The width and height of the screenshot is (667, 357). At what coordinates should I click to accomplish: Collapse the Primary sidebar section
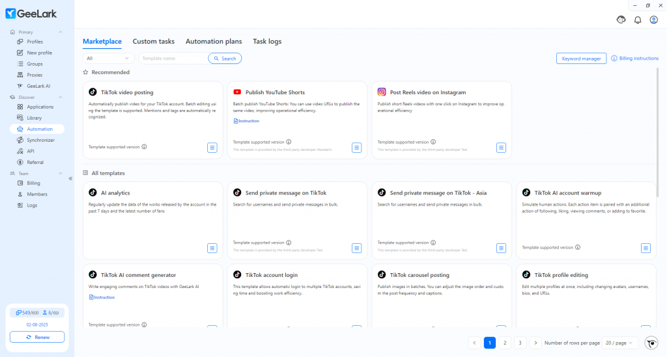click(x=61, y=32)
